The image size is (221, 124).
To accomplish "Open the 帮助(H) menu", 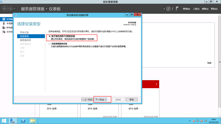I will click(x=214, y=9).
